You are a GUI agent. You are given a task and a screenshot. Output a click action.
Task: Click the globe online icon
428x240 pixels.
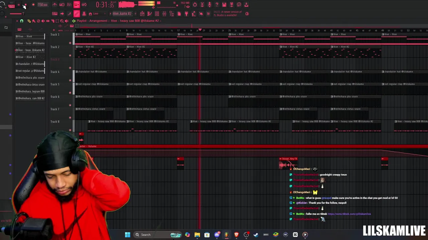point(247,14)
